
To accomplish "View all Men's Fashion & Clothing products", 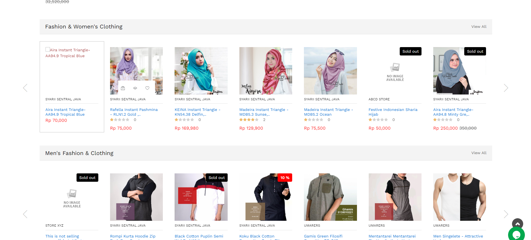I will pos(479,153).
